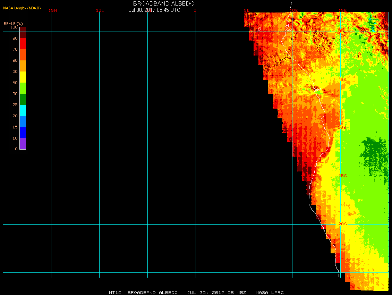
Task: Click the 5S latitude label
Action: coord(343,80)
